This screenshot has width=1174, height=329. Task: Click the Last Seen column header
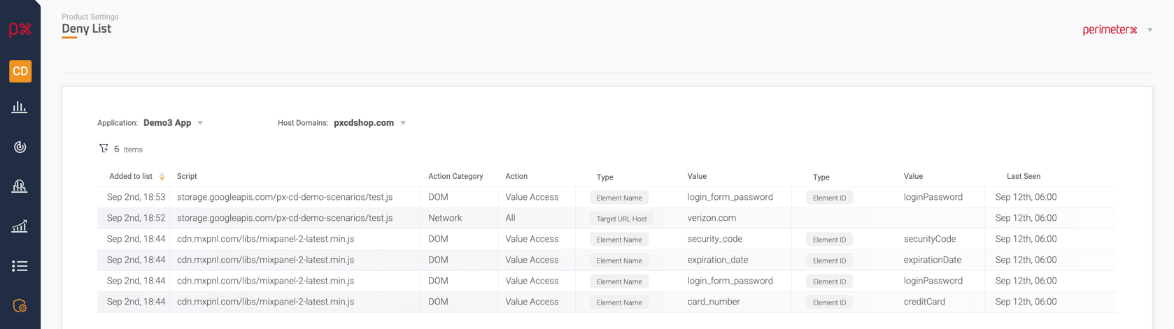coord(1023,177)
